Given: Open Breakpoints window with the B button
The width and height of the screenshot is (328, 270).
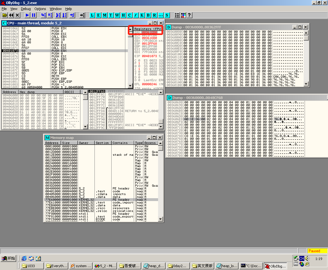Looking at the screenshot, I should tap(148, 15).
